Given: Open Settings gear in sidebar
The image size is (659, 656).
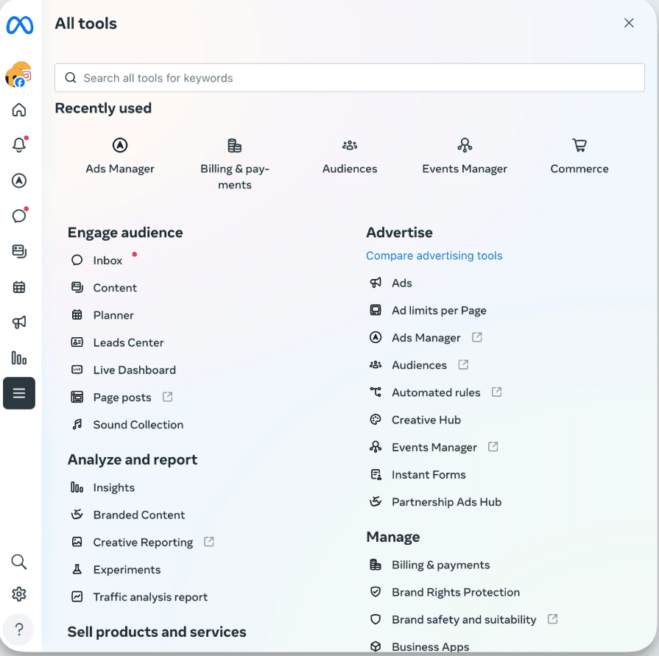Looking at the screenshot, I should [x=19, y=594].
